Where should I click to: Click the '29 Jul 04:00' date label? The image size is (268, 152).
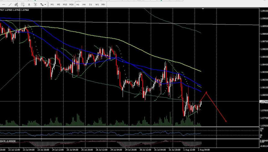116,150
